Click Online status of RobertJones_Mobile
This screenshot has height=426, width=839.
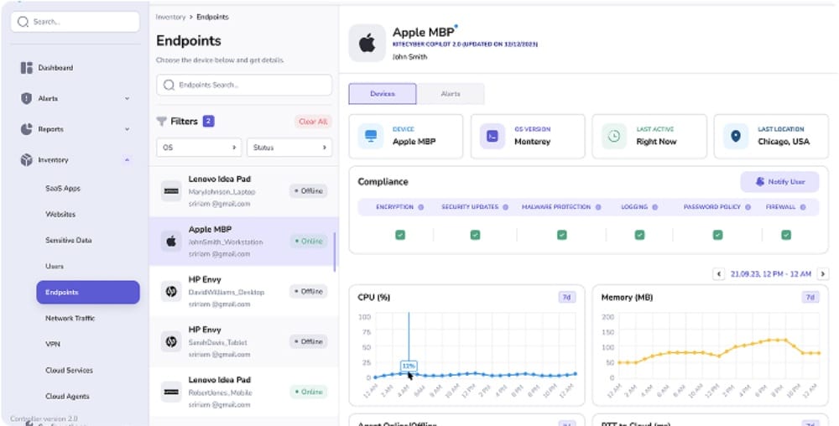309,392
